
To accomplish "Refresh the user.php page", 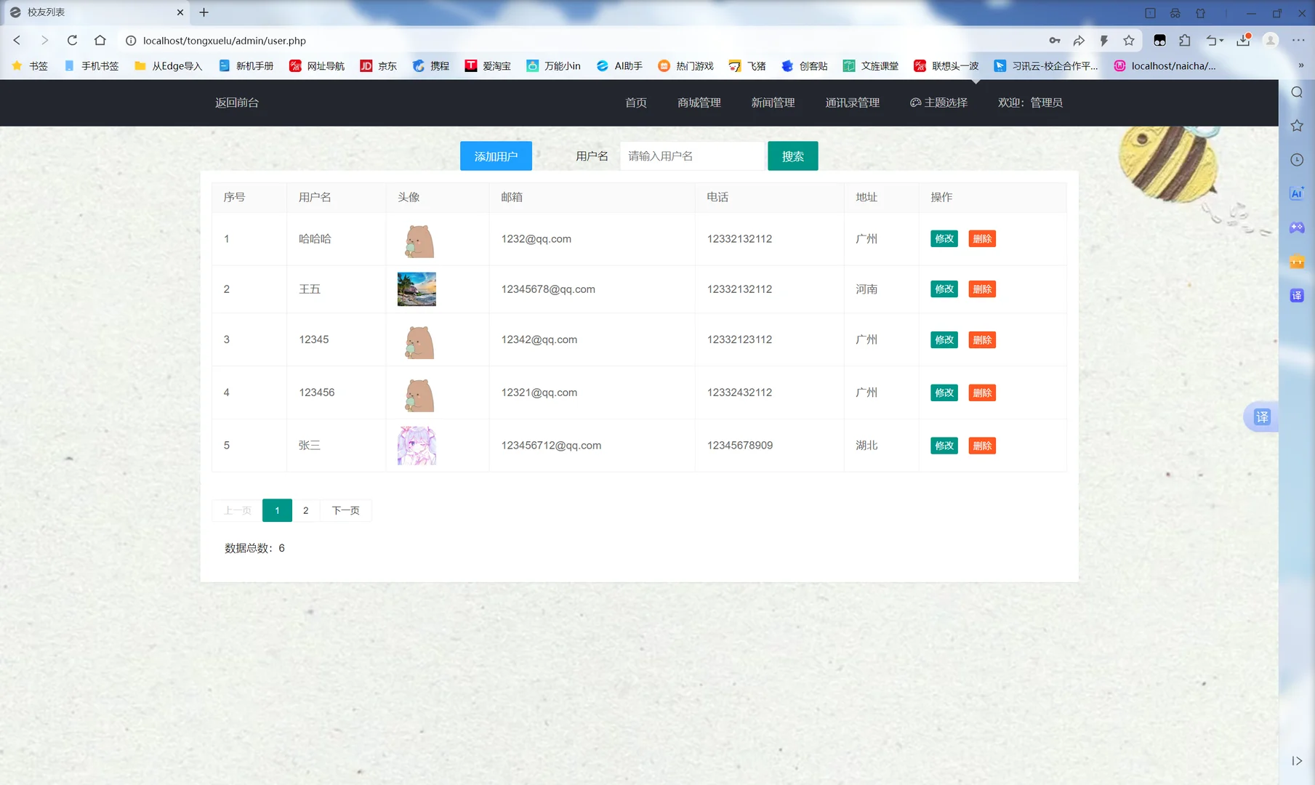I will 72,41.
